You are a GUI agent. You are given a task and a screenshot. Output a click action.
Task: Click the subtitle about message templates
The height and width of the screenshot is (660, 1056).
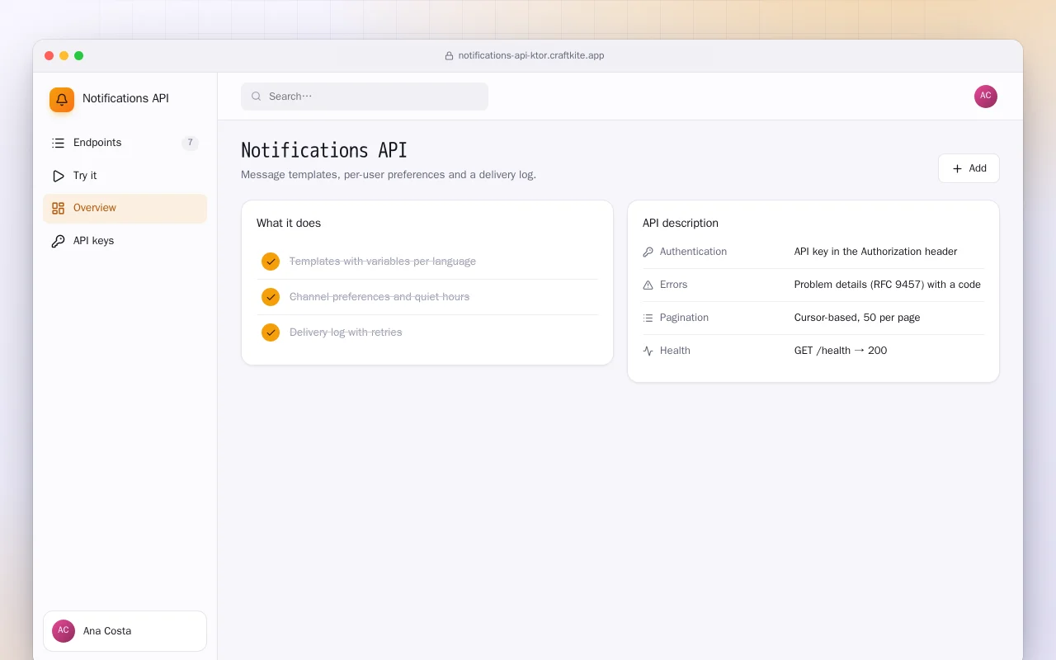pyautogui.click(x=389, y=175)
